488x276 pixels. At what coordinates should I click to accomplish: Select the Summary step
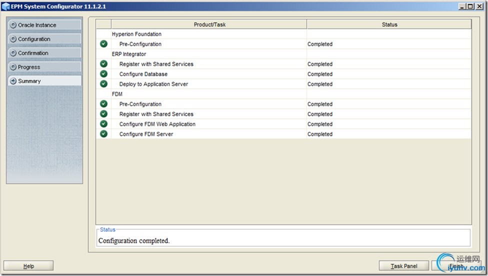(44, 81)
